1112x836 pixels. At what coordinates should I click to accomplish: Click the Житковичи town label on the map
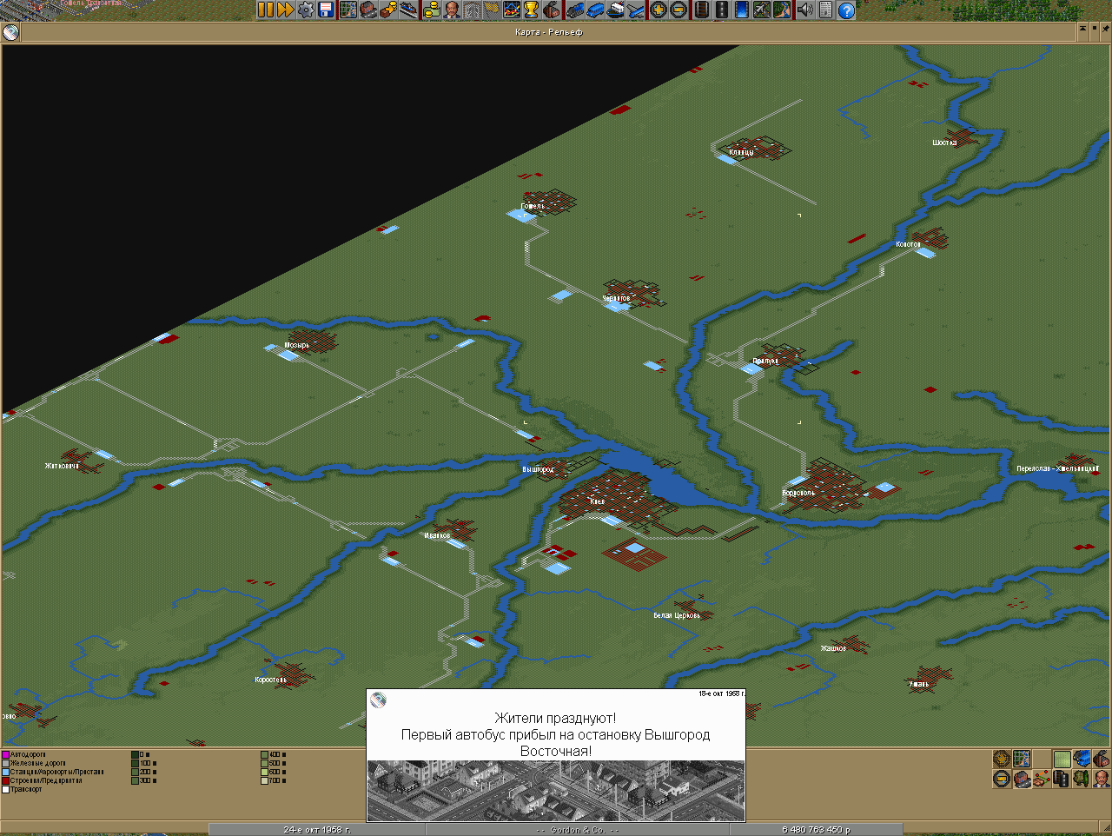pos(62,466)
